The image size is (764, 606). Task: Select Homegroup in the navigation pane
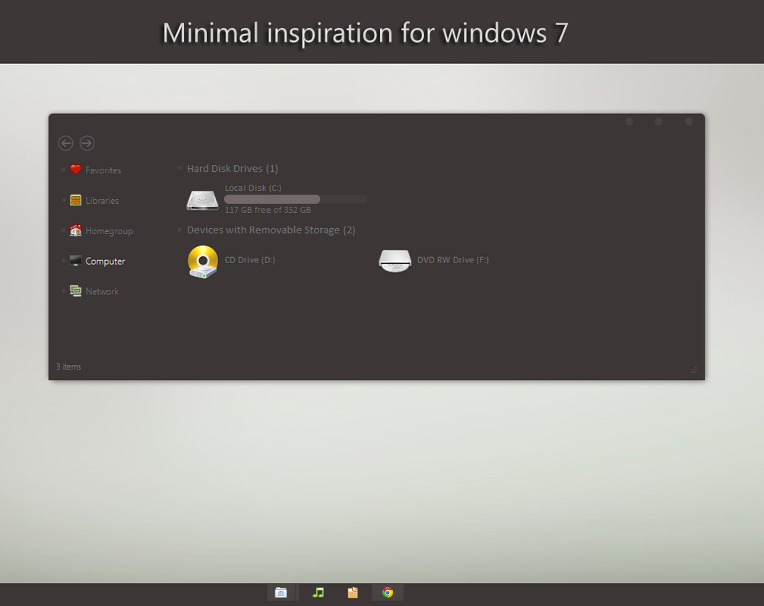(109, 231)
